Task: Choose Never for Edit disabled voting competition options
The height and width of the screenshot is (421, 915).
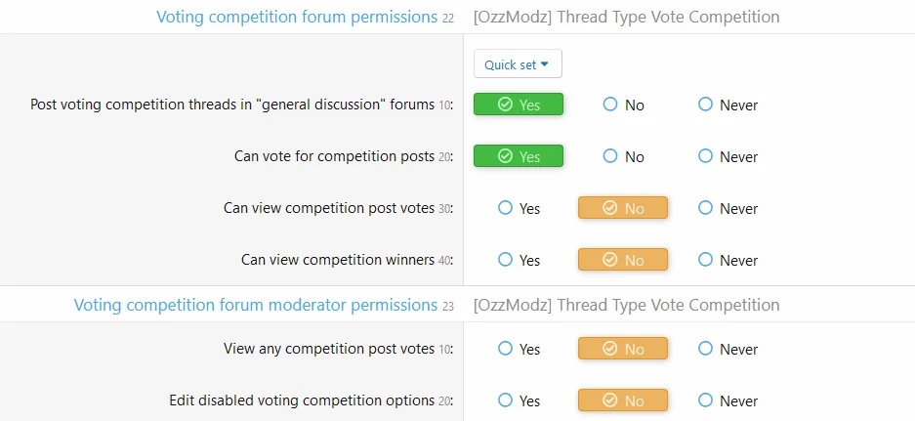Action: (x=728, y=400)
